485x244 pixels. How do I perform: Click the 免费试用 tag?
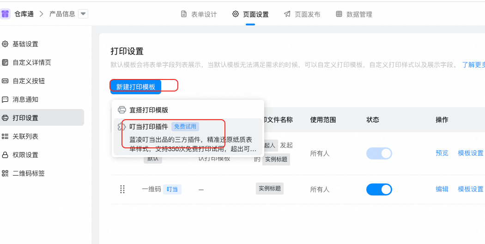(x=185, y=127)
